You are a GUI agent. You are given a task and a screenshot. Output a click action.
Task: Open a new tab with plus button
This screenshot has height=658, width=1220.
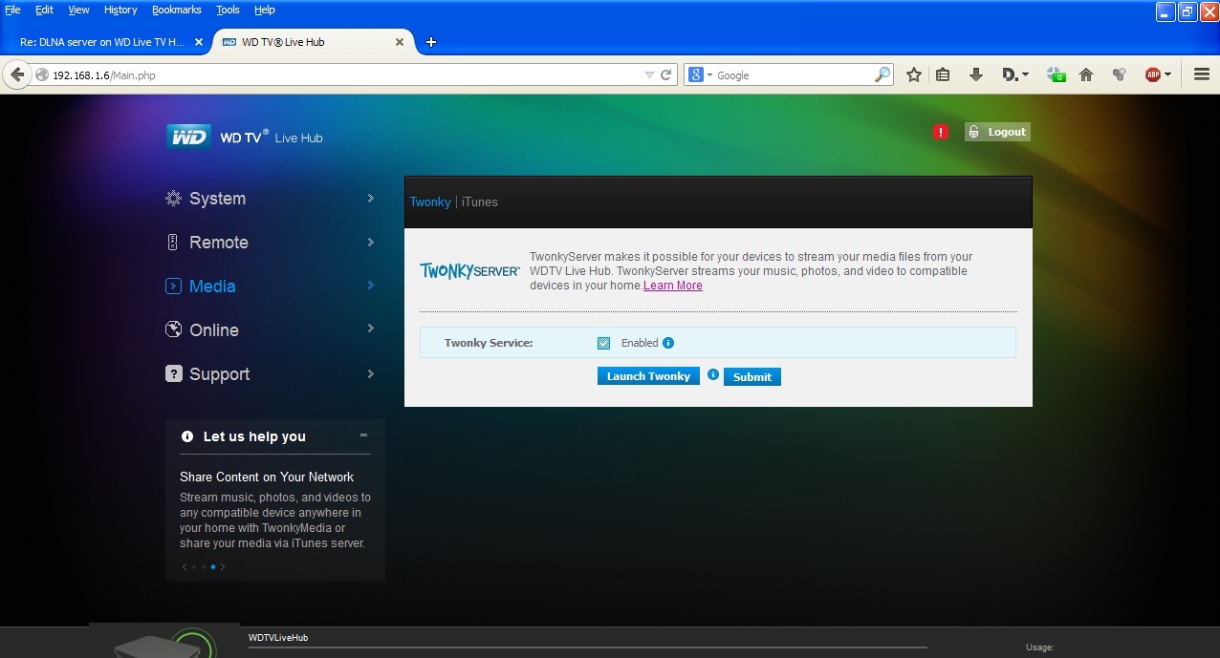point(431,42)
